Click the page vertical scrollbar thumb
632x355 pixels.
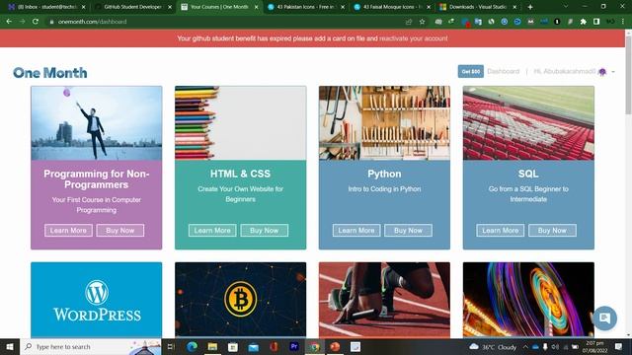[x=628, y=75]
